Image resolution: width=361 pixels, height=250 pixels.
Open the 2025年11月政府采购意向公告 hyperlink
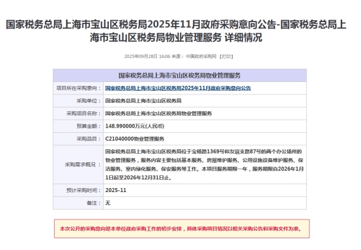tap(178, 88)
